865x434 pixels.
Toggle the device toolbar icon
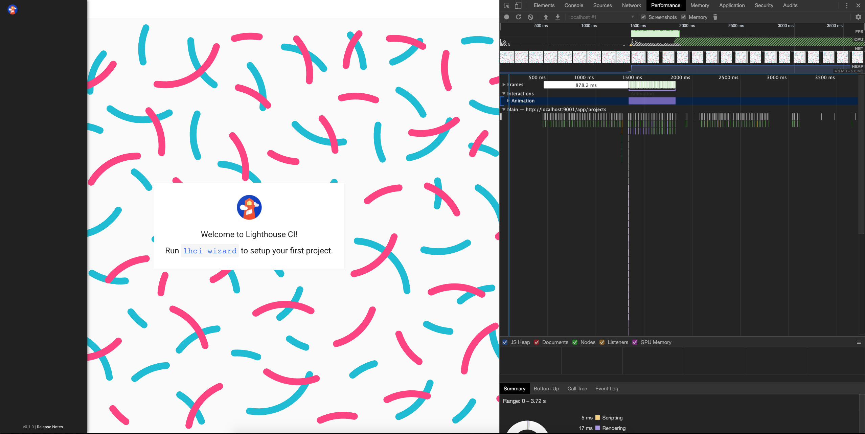[518, 5]
